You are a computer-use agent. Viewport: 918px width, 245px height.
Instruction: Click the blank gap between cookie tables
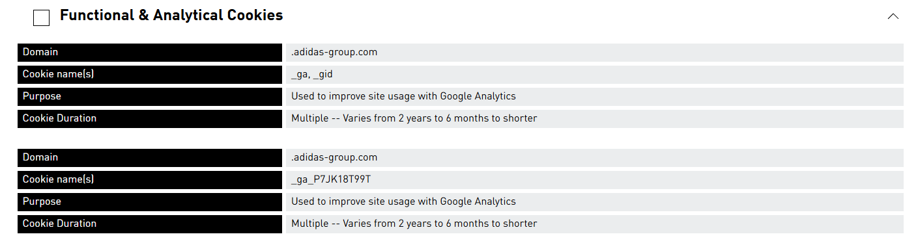pos(461,138)
